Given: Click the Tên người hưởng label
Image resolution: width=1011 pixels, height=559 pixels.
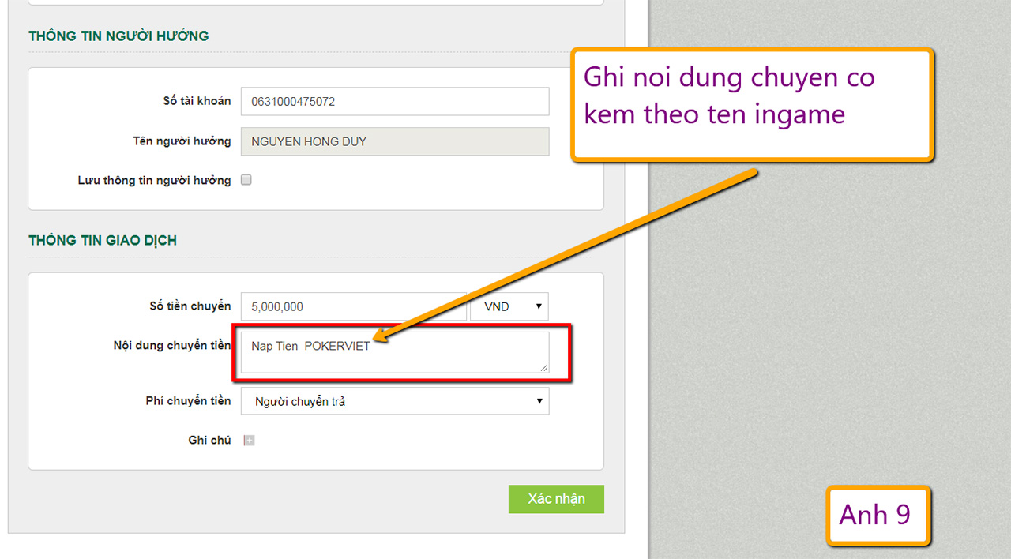Looking at the screenshot, I should click(182, 141).
